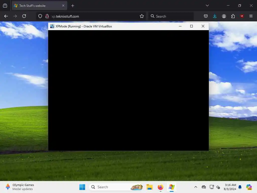Open the network display tray icon

click(x=212, y=187)
